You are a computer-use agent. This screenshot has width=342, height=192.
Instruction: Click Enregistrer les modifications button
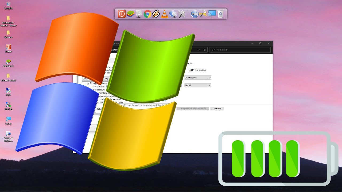193,109
